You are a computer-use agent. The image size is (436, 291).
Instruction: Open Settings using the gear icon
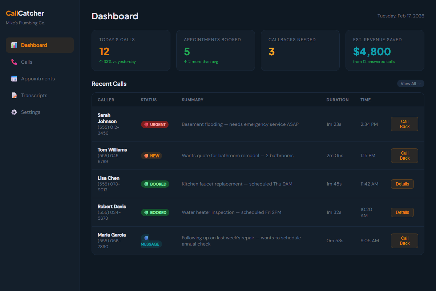click(14, 112)
